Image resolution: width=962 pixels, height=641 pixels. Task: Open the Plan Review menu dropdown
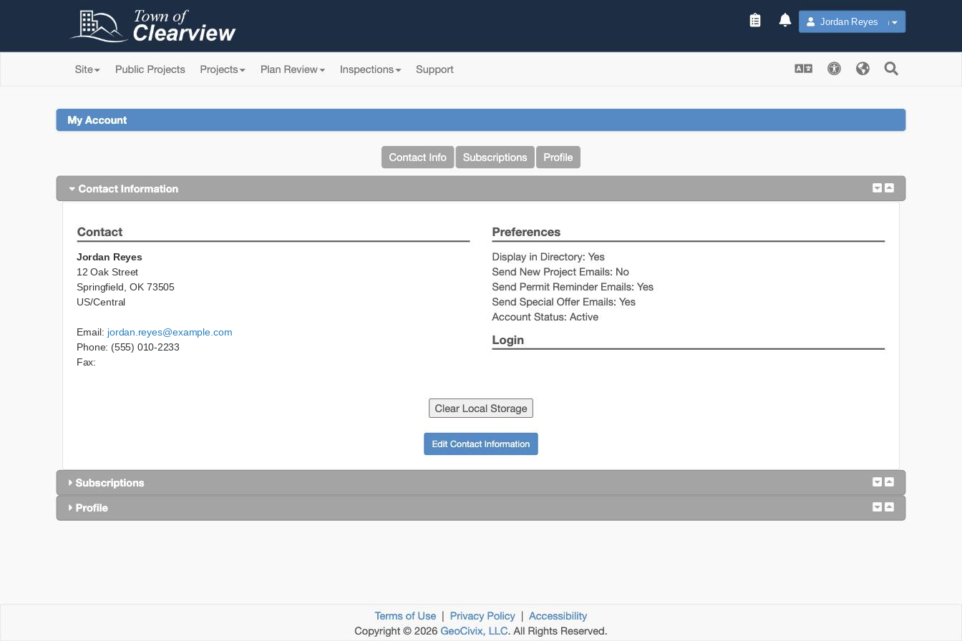(293, 69)
